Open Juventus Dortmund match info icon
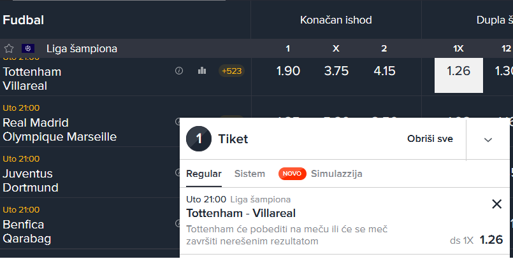 pyautogui.click(x=178, y=172)
